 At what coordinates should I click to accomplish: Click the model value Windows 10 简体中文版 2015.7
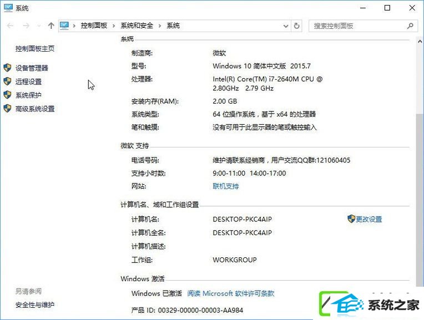point(261,66)
